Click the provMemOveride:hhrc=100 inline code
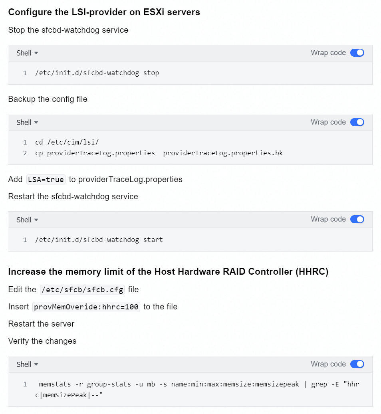The width and height of the screenshot is (381, 414). (x=86, y=307)
